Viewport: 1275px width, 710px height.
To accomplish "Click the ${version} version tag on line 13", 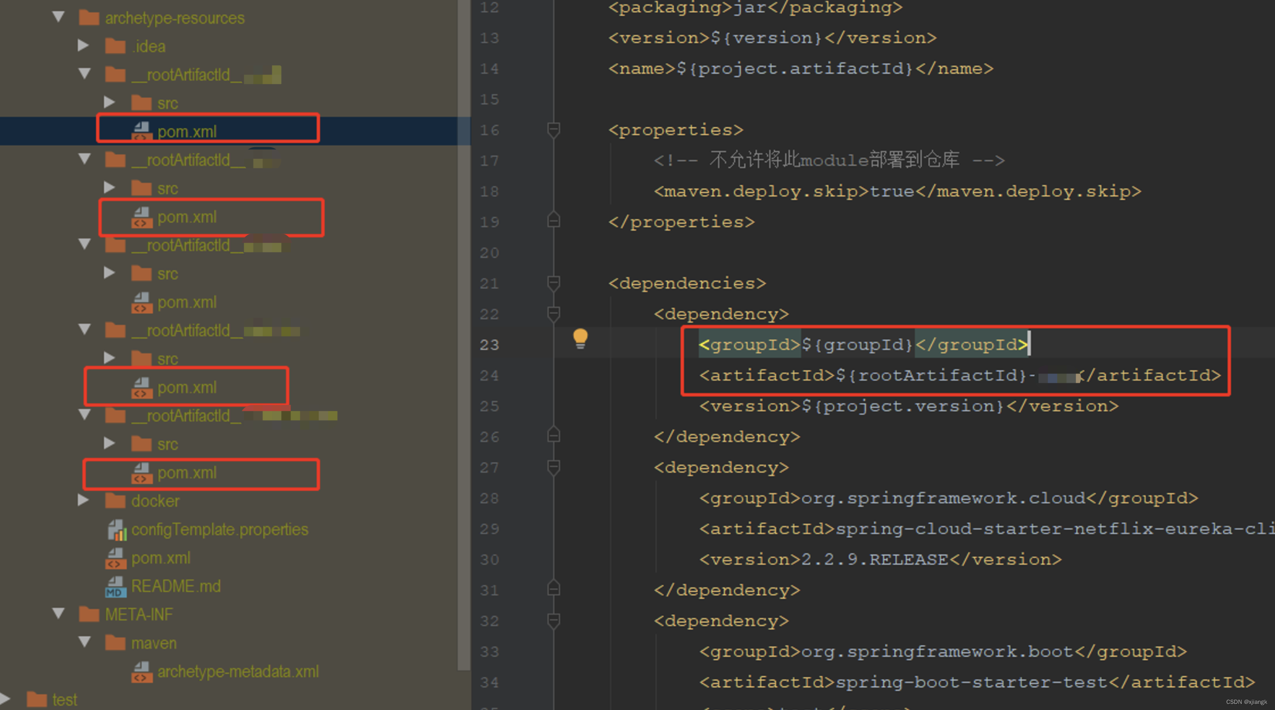I will pos(772,38).
